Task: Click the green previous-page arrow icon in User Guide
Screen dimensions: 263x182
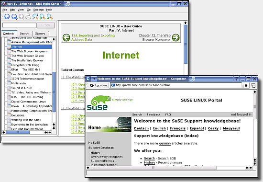Action: pos(66,37)
